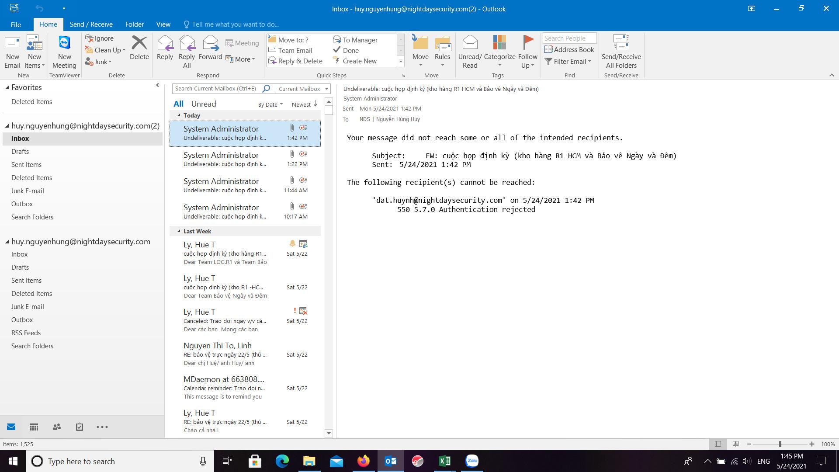This screenshot has height=472, width=839.
Task: Click the Reply All icon
Action: click(x=187, y=52)
